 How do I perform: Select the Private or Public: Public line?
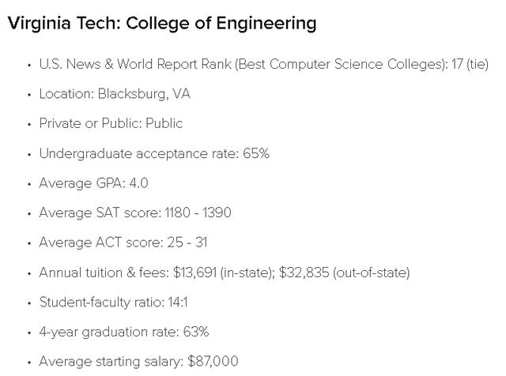(x=111, y=123)
